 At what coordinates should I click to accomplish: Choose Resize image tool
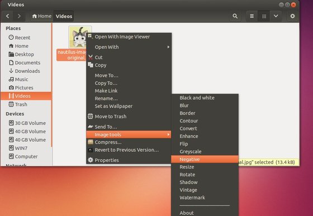tap(205, 167)
